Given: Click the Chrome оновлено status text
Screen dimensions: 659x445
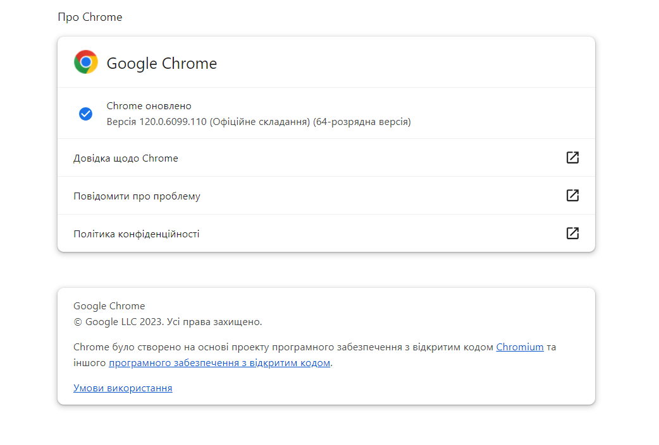Looking at the screenshot, I should coord(149,105).
